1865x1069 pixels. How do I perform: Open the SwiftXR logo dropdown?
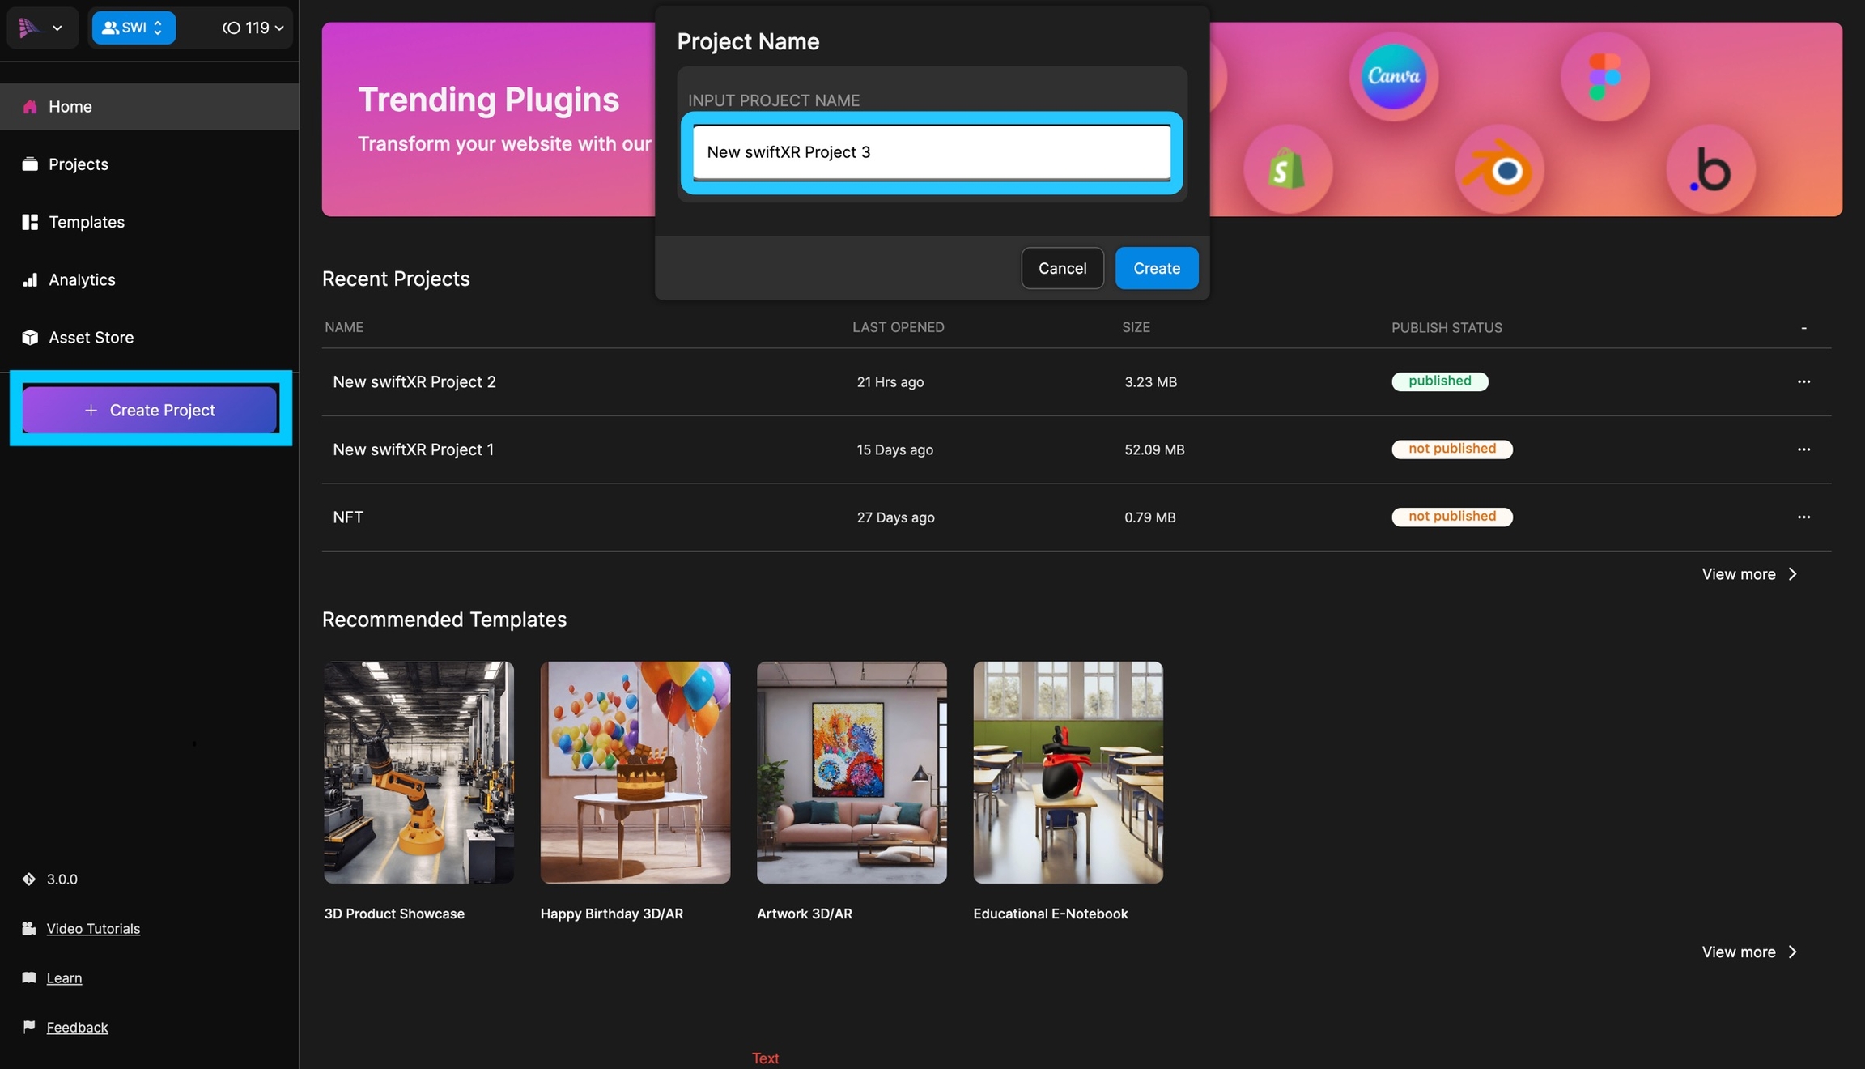click(41, 28)
